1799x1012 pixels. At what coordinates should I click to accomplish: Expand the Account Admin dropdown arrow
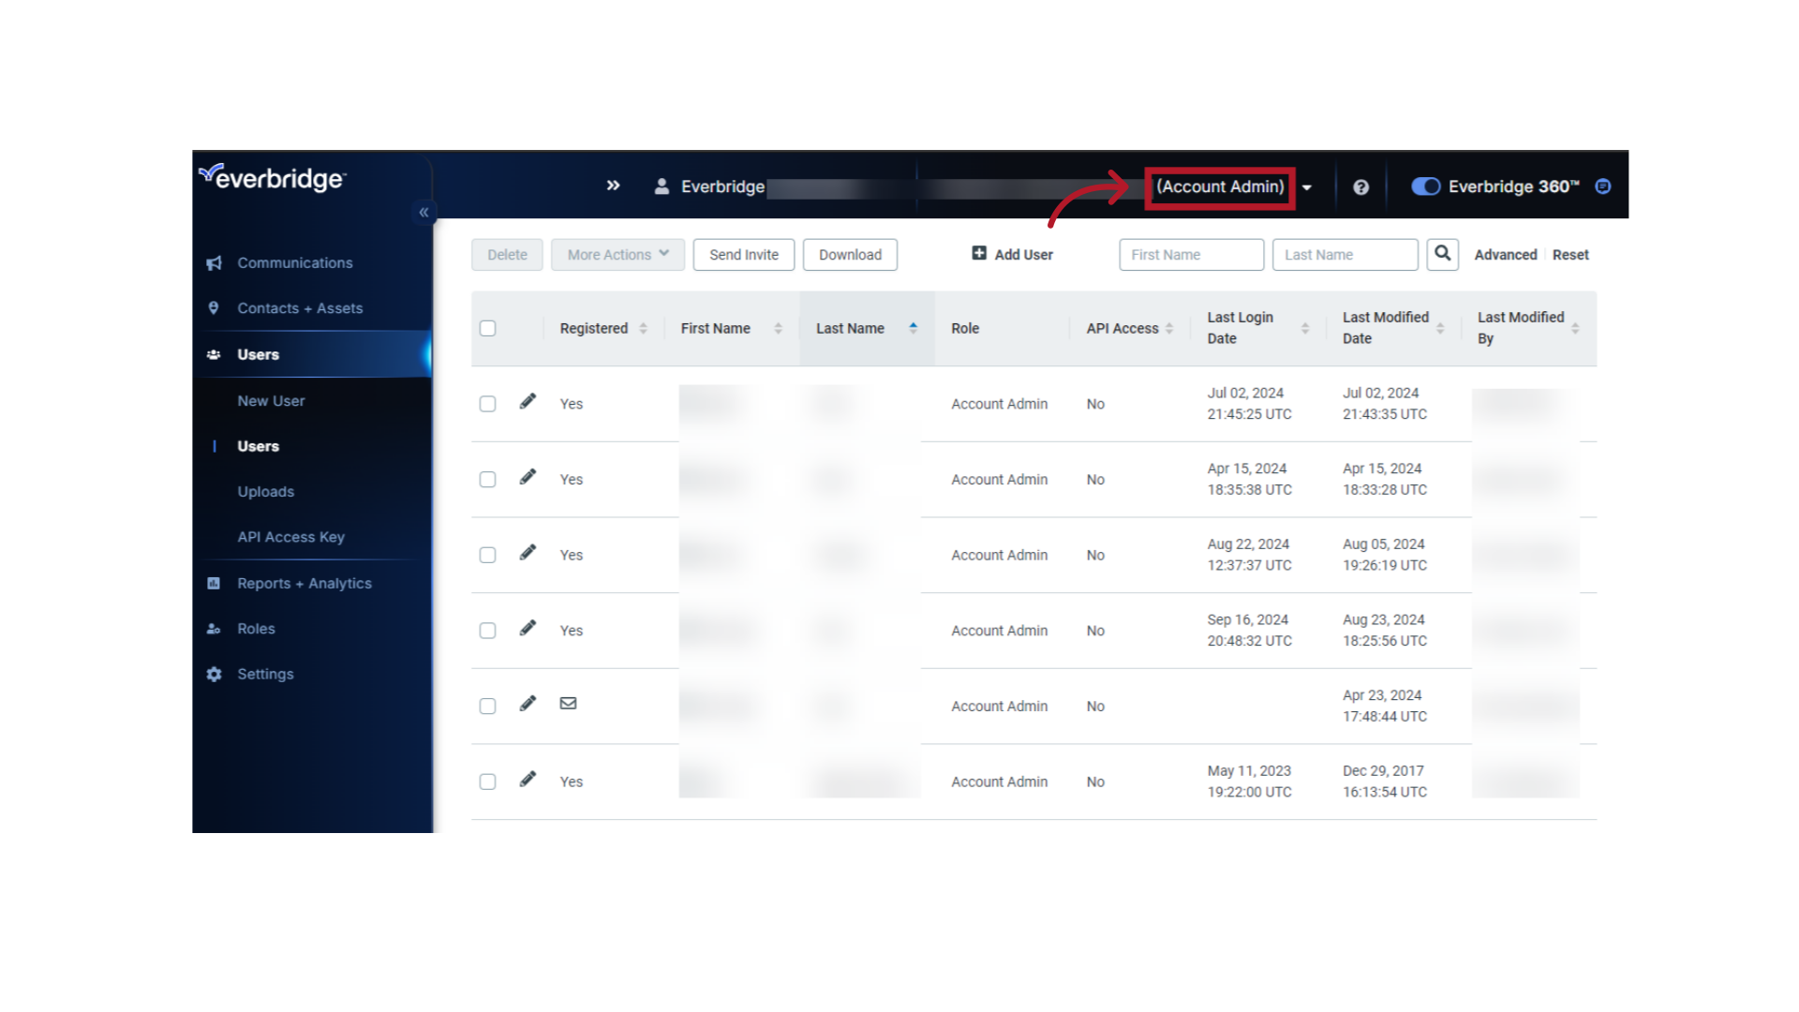click(x=1308, y=186)
